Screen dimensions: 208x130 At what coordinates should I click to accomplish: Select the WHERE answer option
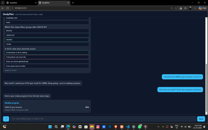point(47,31)
